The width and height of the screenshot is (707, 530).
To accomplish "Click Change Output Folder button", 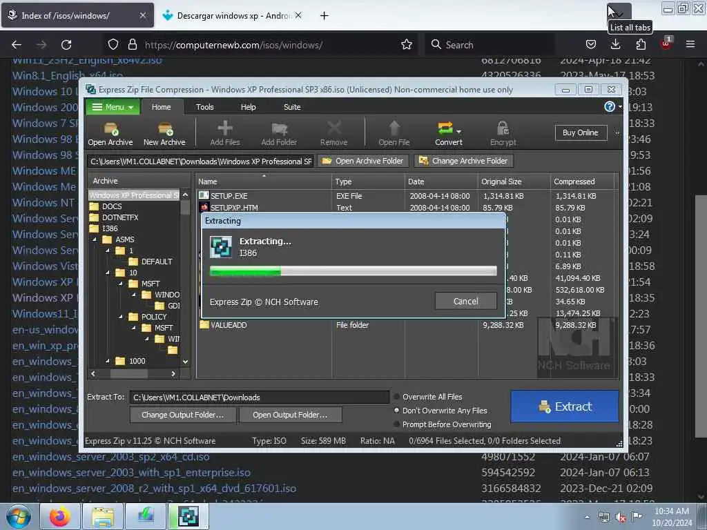I will click(x=182, y=415).
